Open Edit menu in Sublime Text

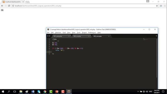click(52, 32)
